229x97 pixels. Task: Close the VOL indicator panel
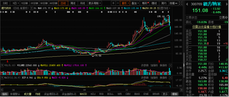tap(170, 65)
